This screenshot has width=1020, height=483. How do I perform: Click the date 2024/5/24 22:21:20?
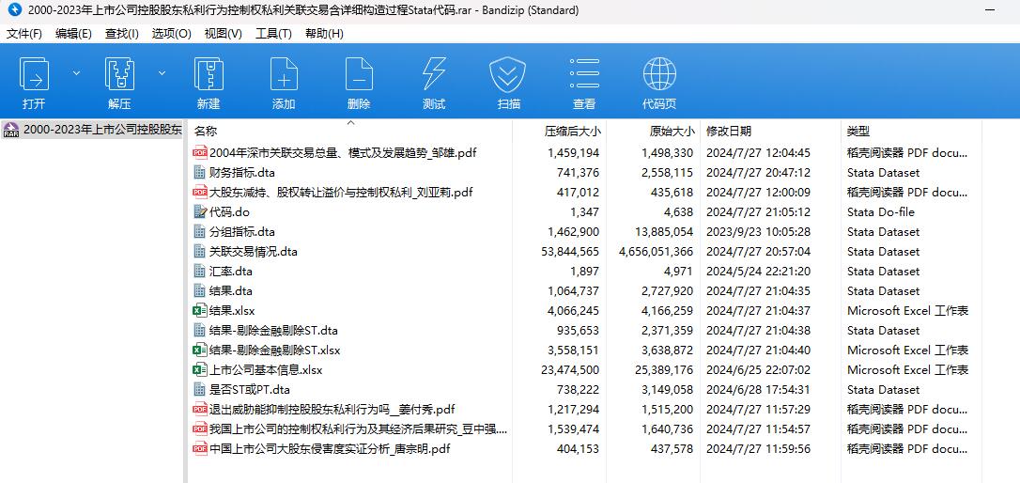point(758,272)
